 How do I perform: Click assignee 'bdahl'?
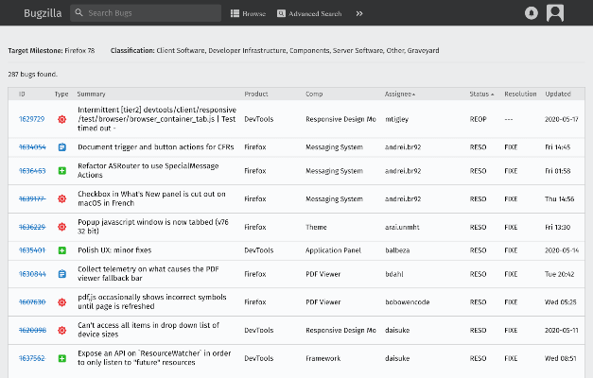(x=394, y=274)
